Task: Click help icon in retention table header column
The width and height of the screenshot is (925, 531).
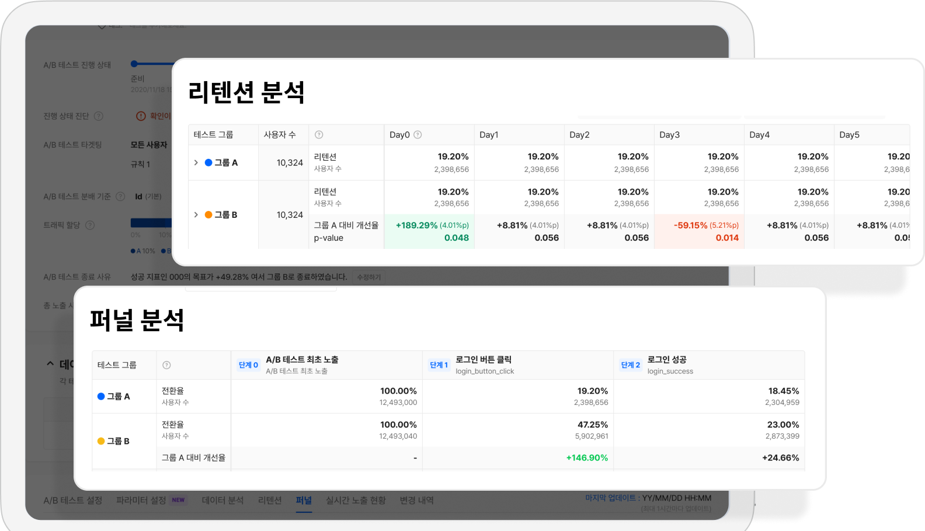Action: [x=319, y=135]
